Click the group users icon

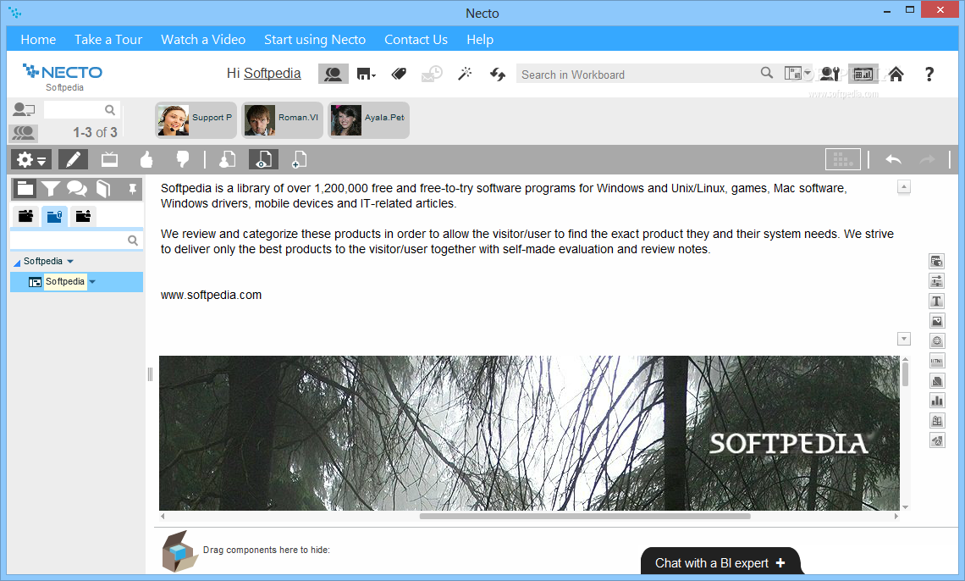[x=24, y=132]
